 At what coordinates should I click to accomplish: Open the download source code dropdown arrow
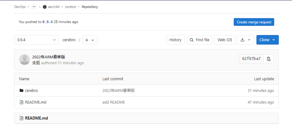coord(249,40)
